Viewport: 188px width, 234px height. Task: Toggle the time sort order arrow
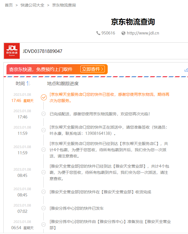pos(28,83)
